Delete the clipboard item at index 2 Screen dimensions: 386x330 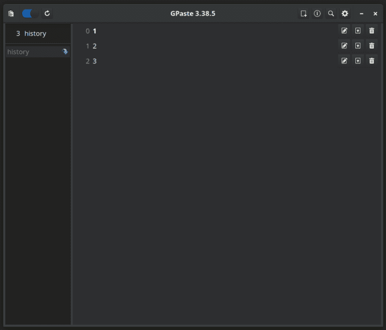point(372,61)
